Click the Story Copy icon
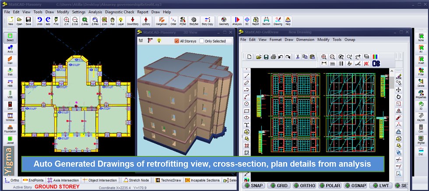Image resolution: width=429 pixels, height=191 pixels. 207,21
